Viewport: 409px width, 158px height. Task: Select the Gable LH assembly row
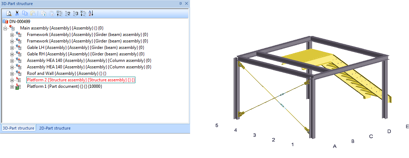point(86,48)
